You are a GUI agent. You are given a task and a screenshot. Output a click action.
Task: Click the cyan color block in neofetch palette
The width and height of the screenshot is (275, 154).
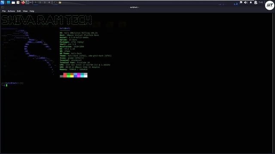point(82,75)
